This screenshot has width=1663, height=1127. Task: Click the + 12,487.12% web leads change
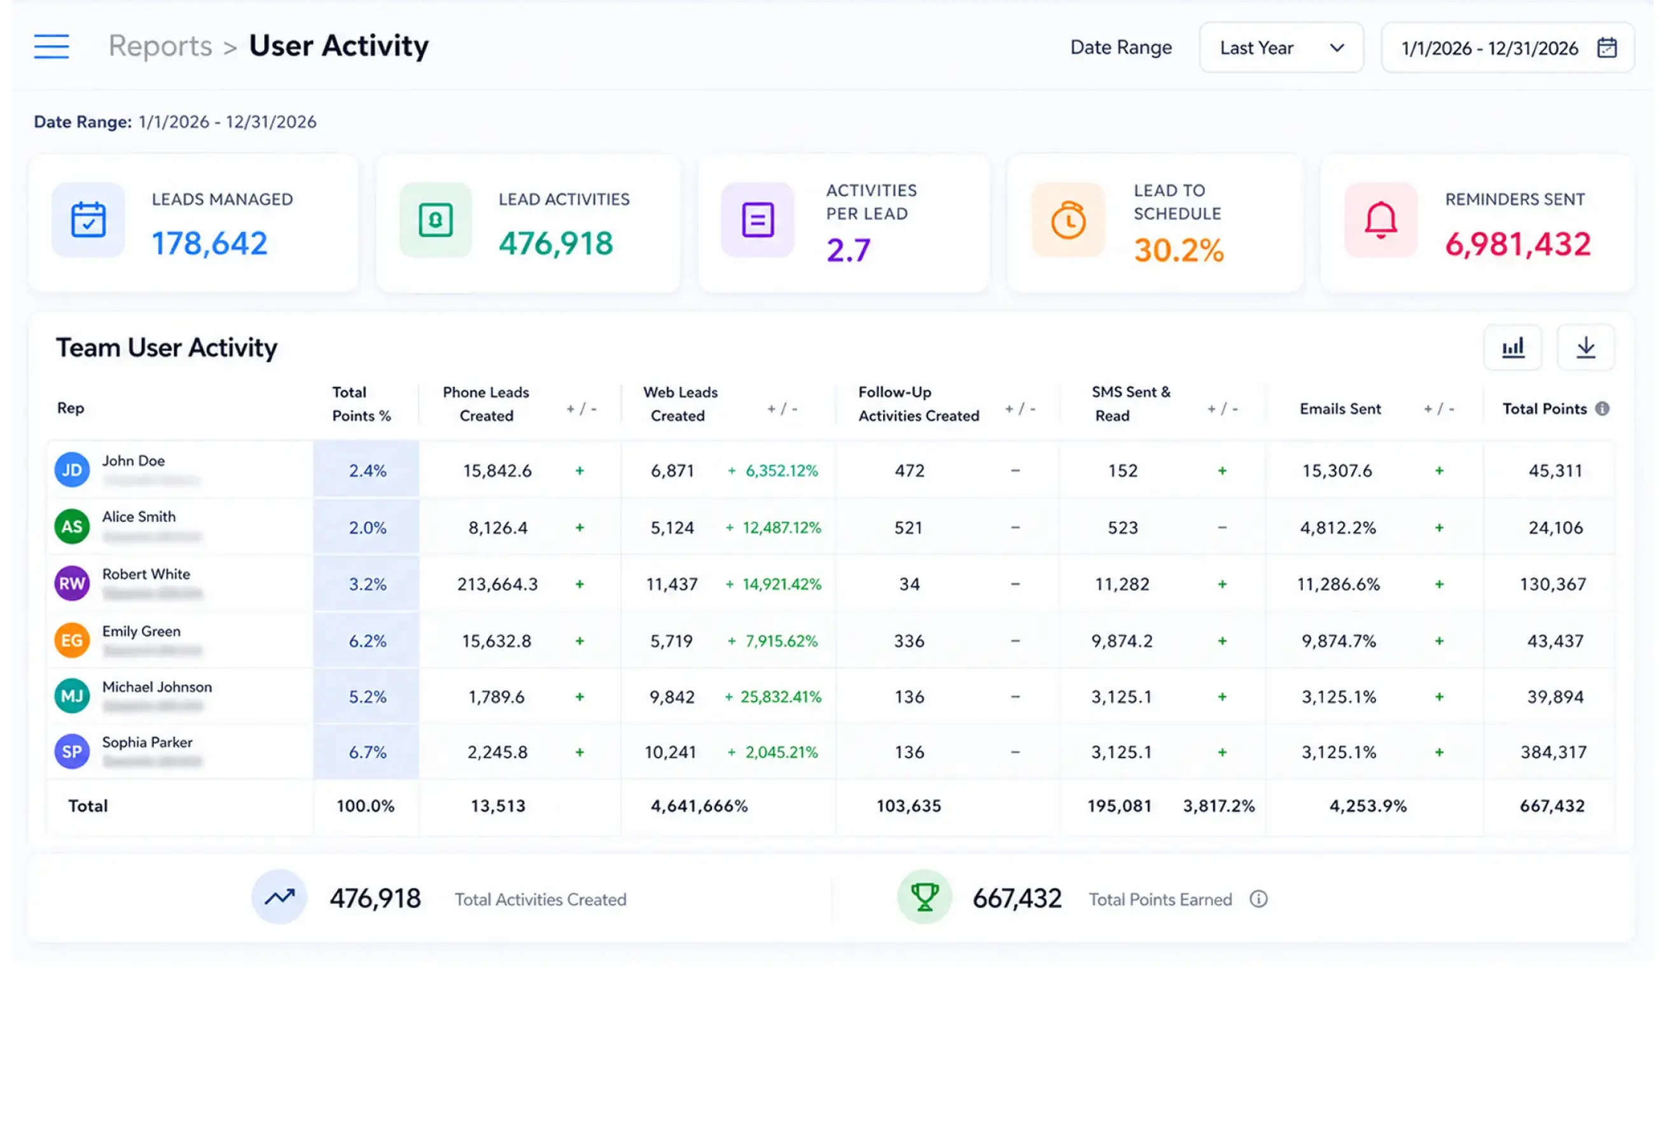(774, 528)
